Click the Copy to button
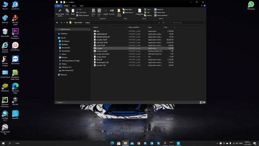The width and height of the screenshot is (259, 146). [x=99, y=13]
